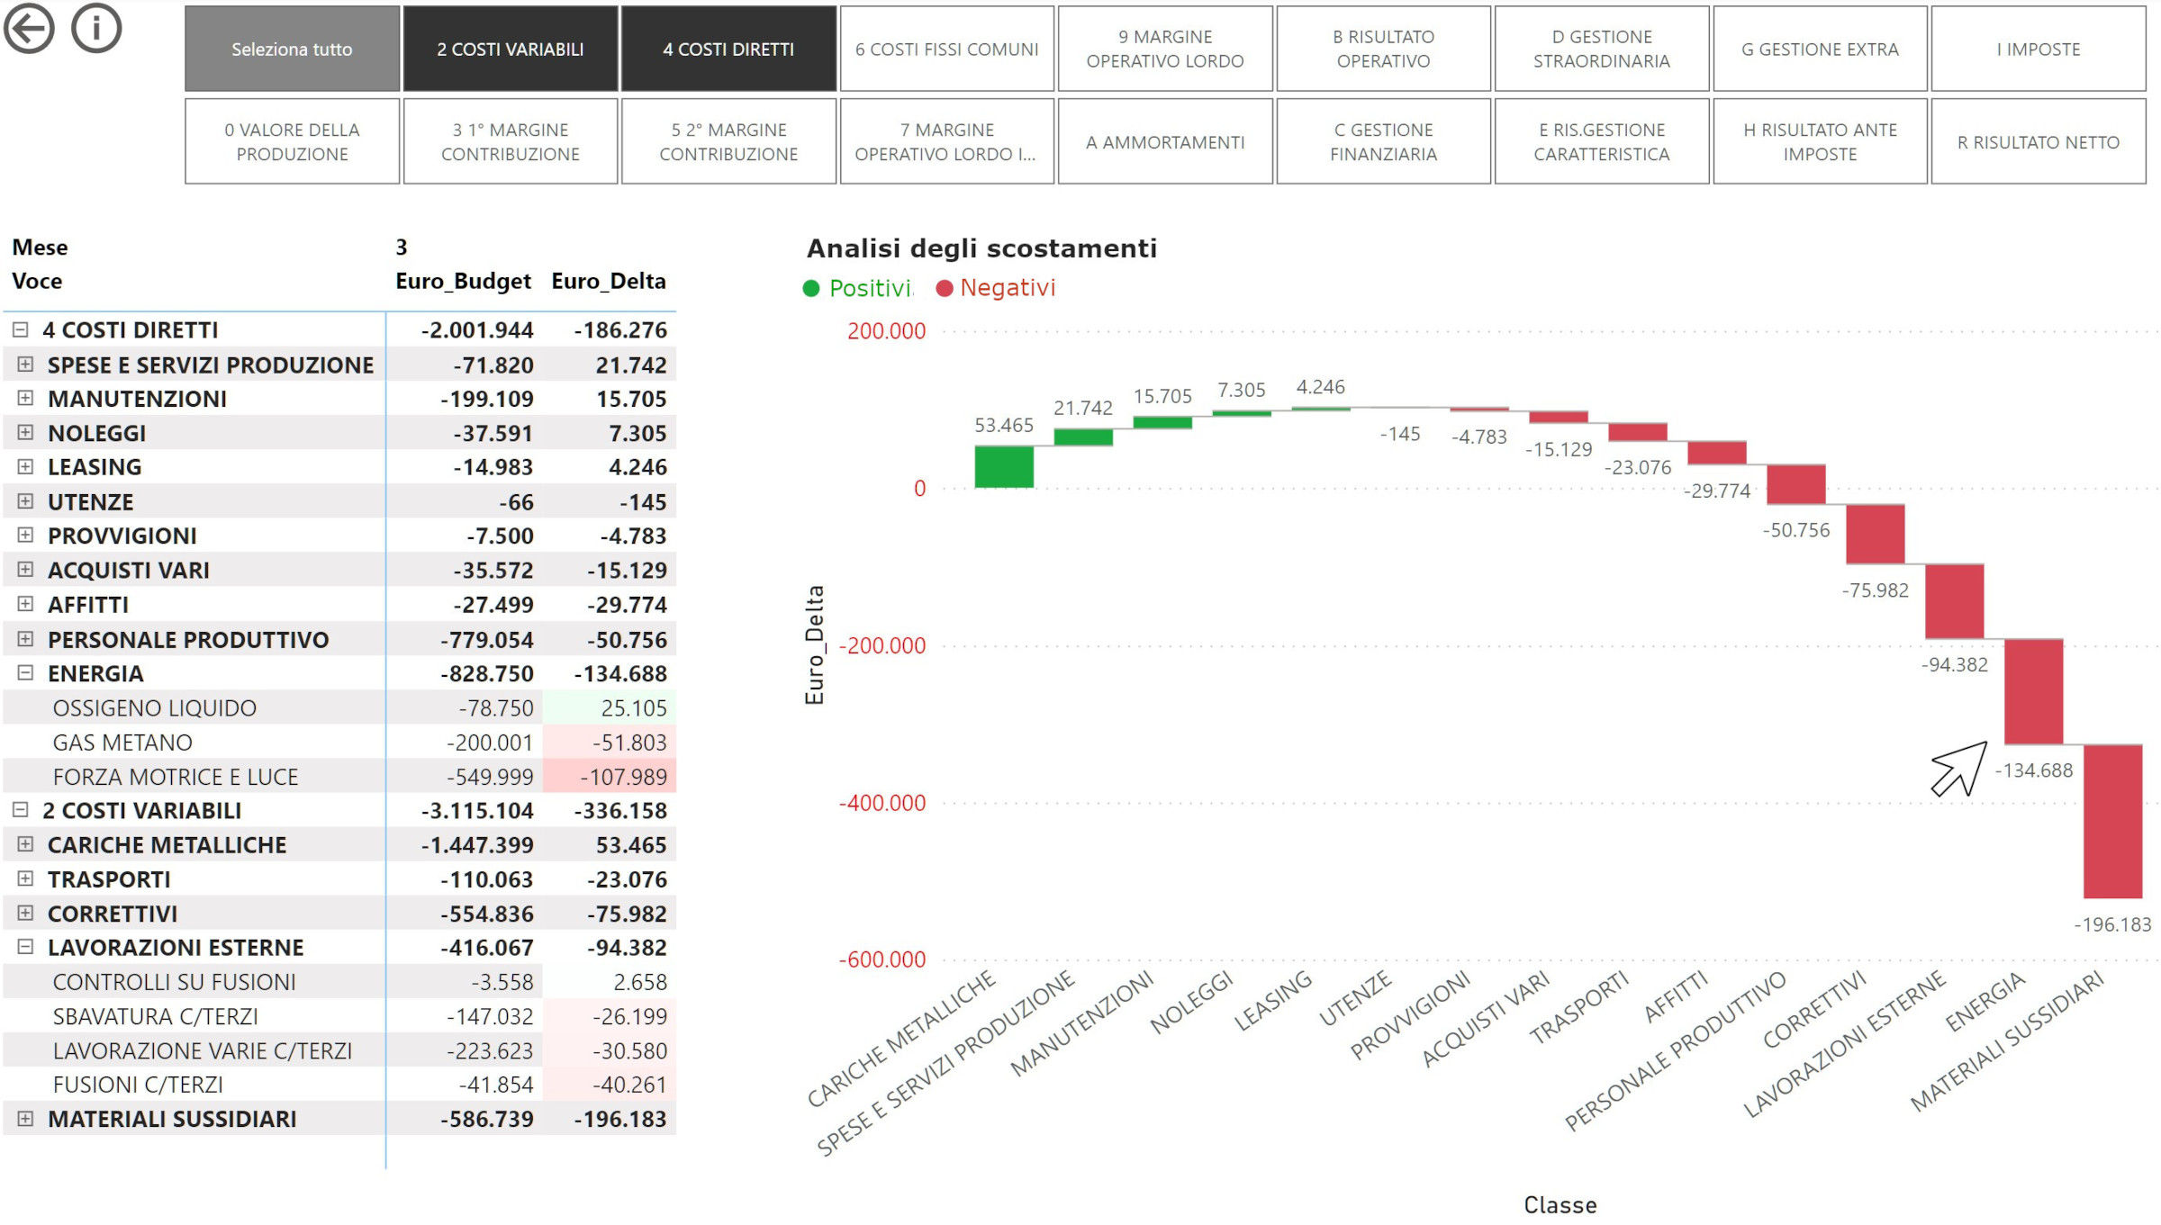Collapse the LAVORAZIONI ESTERNE row
This screenshot has width=2161, height=1225.
[x=25, y=947]
